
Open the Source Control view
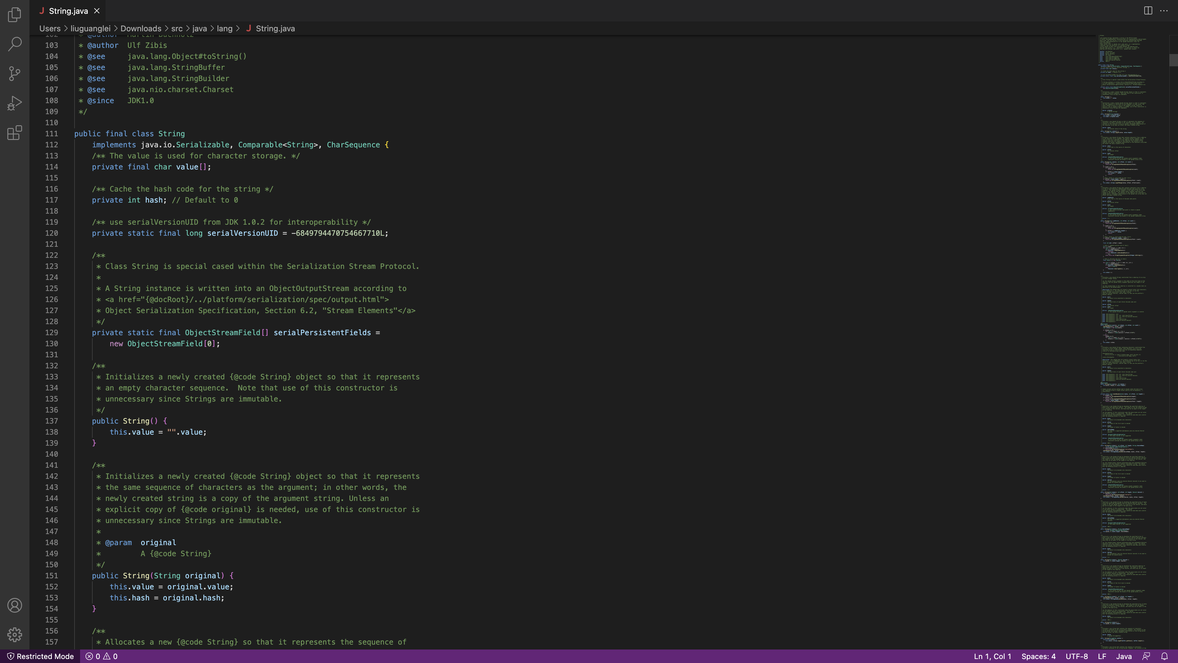point(15,74)
